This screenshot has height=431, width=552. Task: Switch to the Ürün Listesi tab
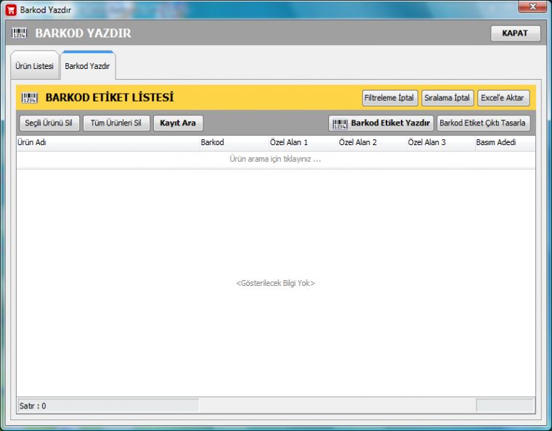click(34, 66)
